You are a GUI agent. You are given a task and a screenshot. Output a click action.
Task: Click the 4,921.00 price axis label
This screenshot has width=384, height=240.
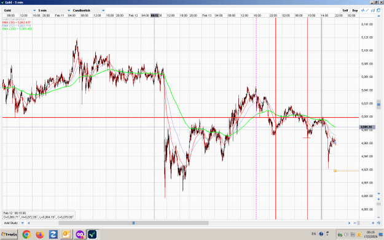(x=367, y=169)
